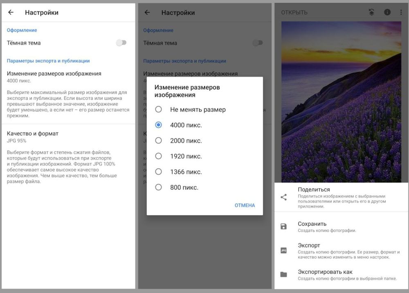This screenshot has height=293, width=409.
Task: Select the Не менять размер radio option
Action: point(159,110)
